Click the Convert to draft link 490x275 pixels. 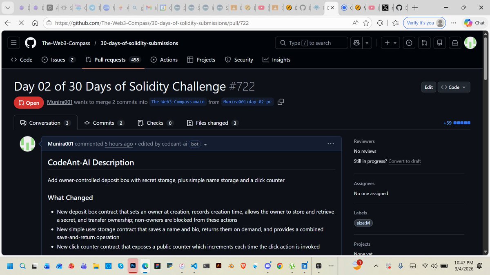pyautogui.click(x=405, y=161)
